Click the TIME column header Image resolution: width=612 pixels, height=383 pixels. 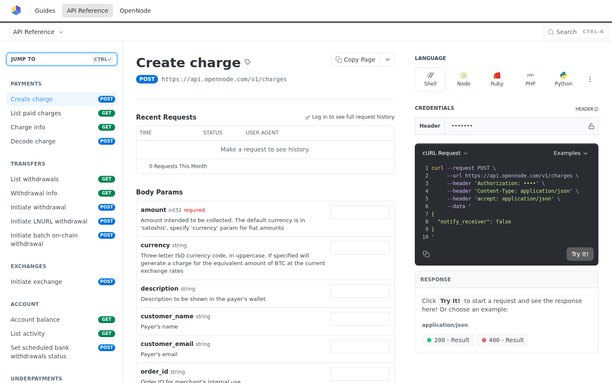(145, 133)
